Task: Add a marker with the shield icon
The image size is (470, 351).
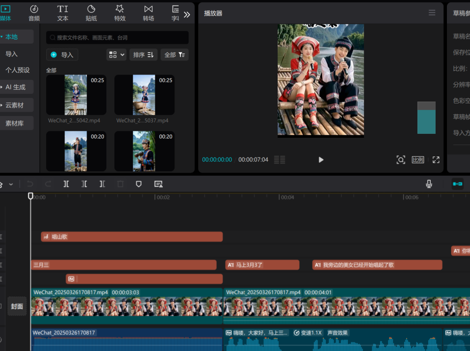Action: (138, 184)
